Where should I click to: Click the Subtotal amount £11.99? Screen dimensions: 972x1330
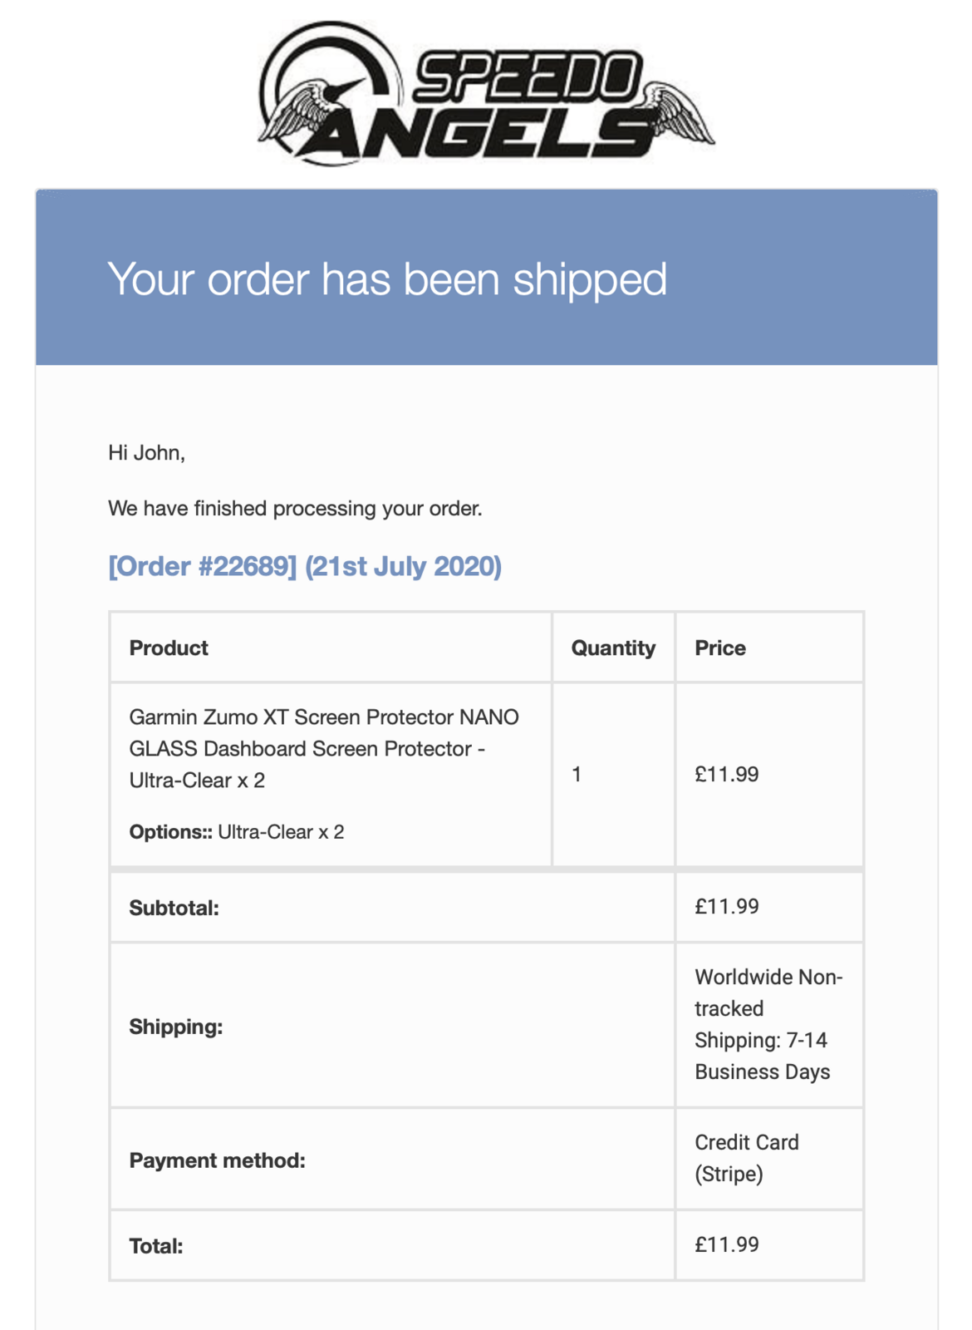(727, 906)
